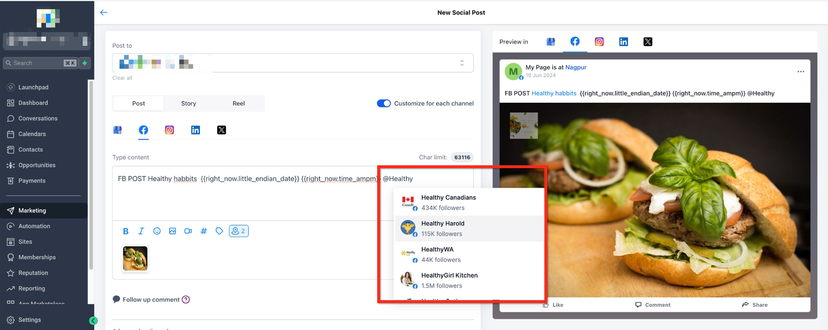This screenshot has height=330, width=828.
Task: Click the add video icon
Action: (x=188, y=231)
